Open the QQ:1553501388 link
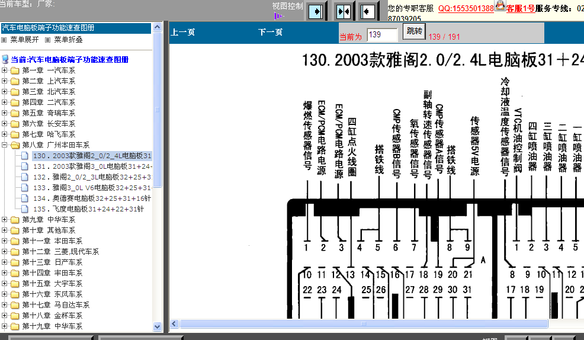The width and height of the screenshot is (584, 340). click(x=466, y=8)
